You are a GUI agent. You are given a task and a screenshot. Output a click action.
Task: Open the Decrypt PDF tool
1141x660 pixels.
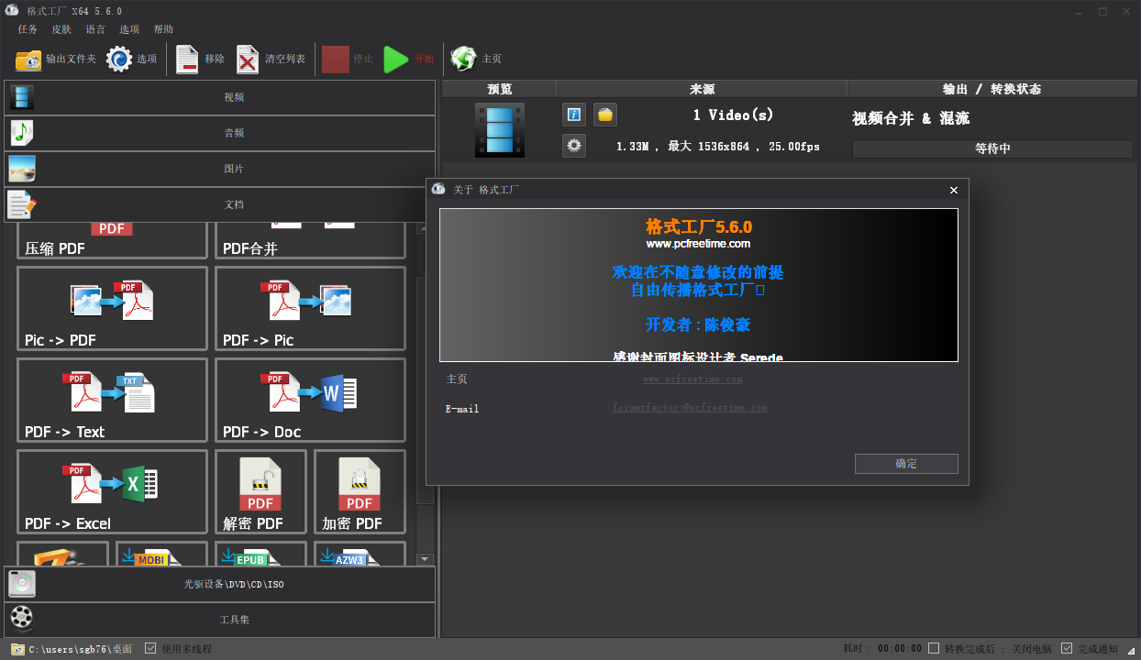pyautogui.click(x=260, y=491)
